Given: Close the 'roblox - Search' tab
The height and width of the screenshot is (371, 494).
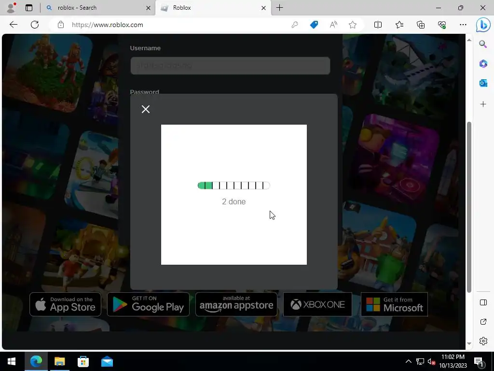Looking at the screenshot, I should [x=148, y=8].
